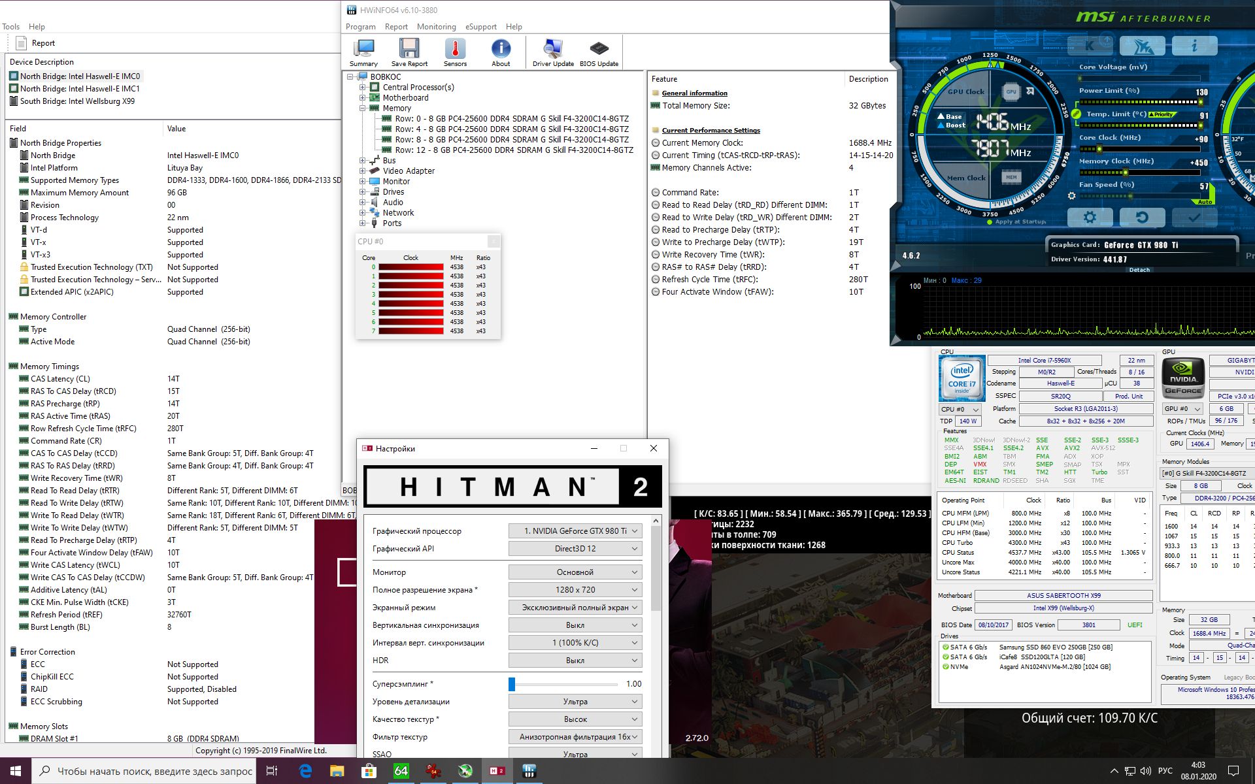Screen dimensions: 1255x784
Task: Open the Графический API dropdown
Action: pos(575,549)
